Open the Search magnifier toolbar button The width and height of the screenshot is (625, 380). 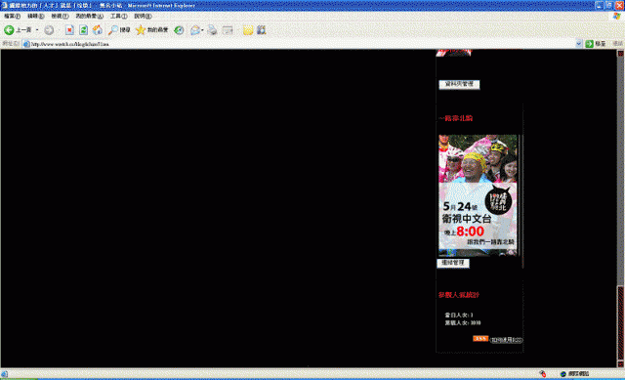119,30
